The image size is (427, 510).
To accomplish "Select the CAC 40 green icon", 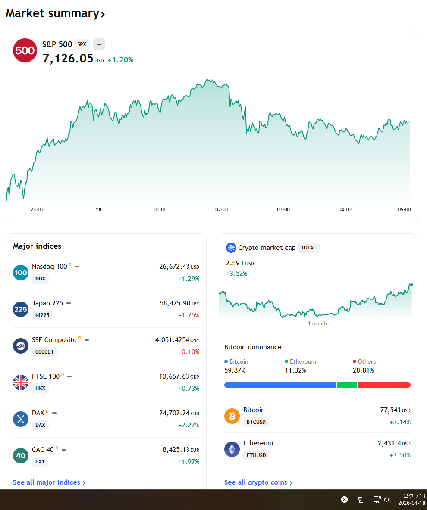I will coord(21,456).
